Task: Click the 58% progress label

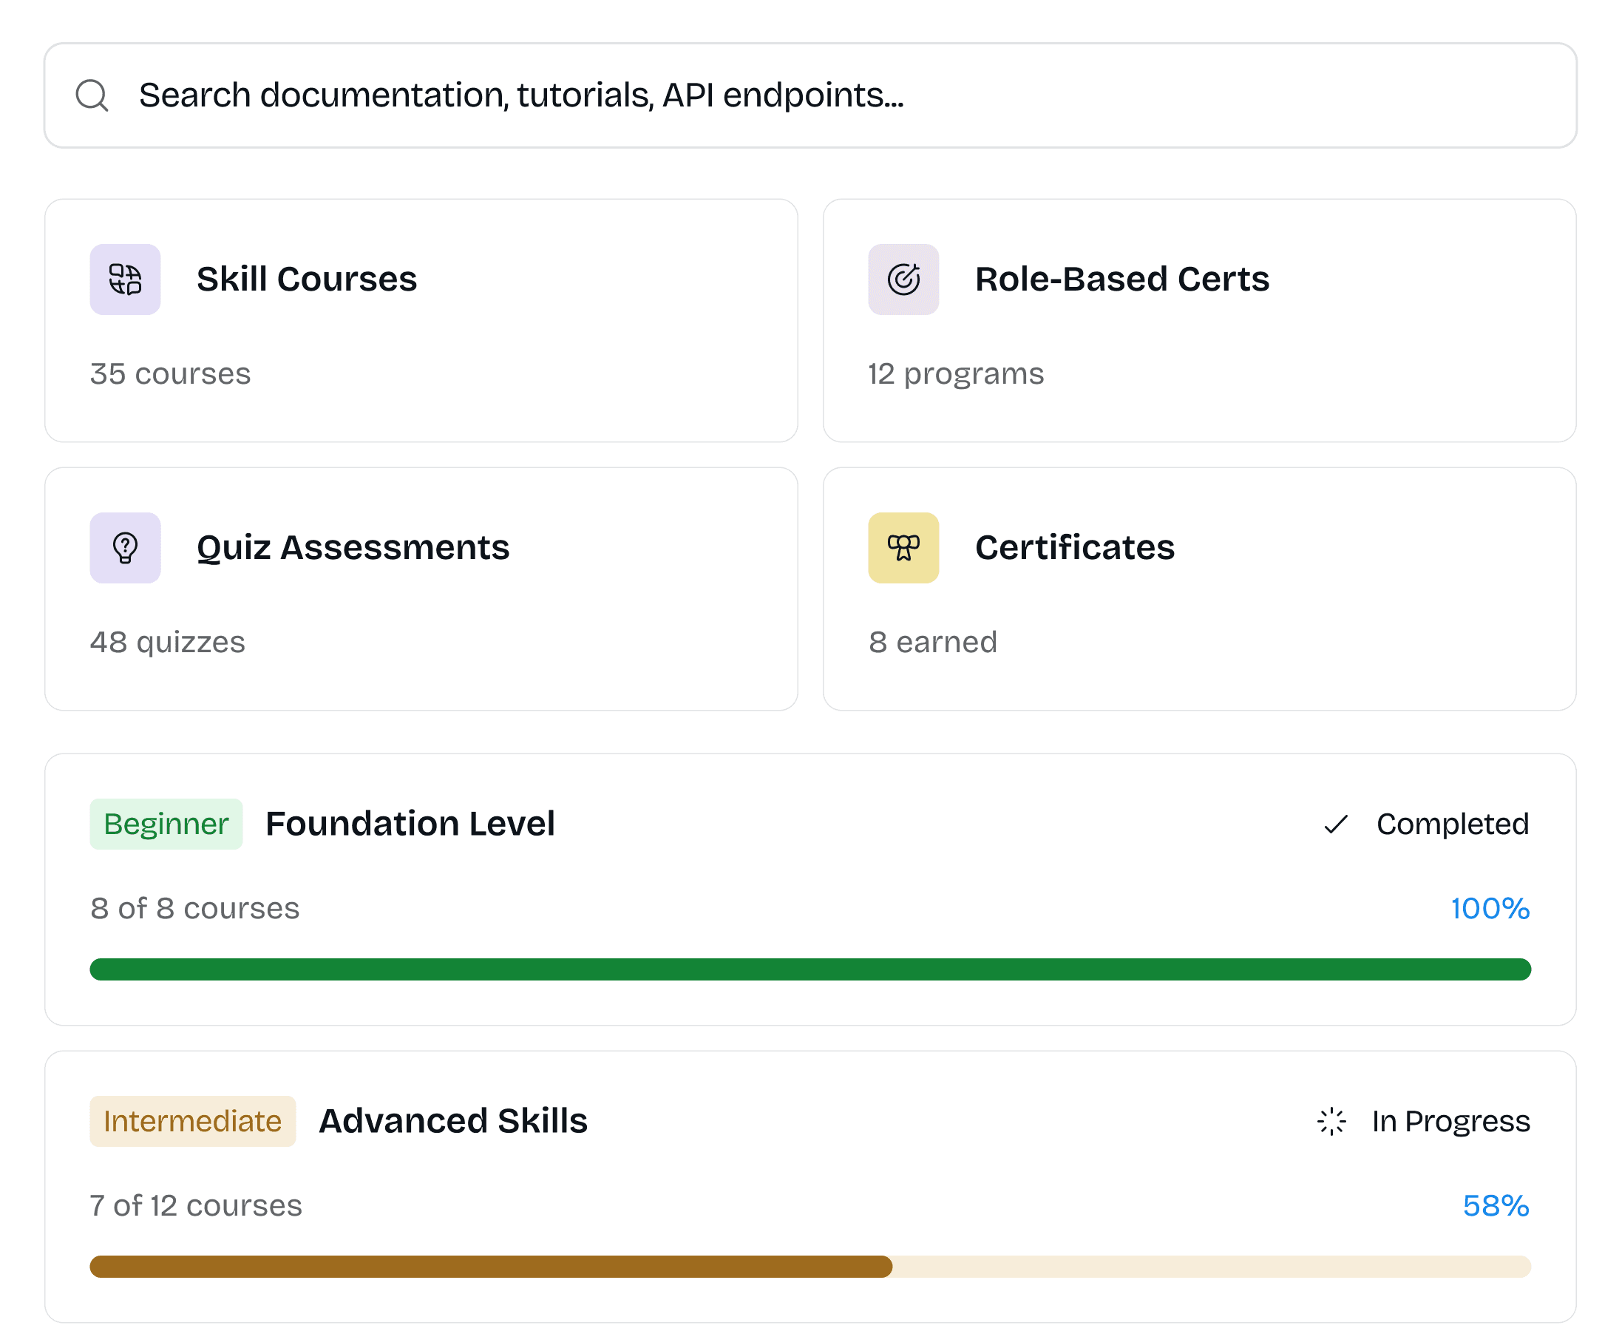Action: [1495, 1206]
